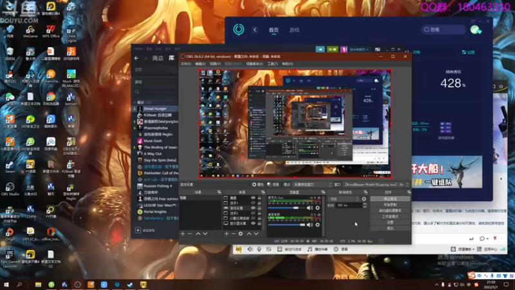Open OBS Studio desktop shortcut
515x290 pixels.
[10, 189]
